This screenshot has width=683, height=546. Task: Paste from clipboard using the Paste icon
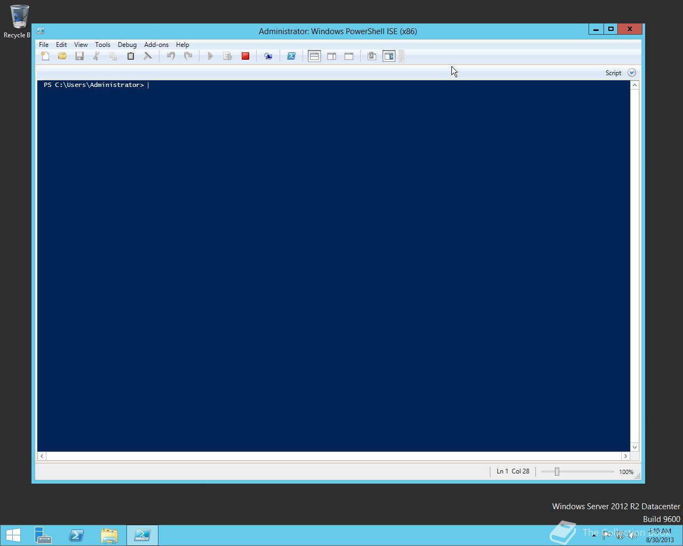point(130,56)
